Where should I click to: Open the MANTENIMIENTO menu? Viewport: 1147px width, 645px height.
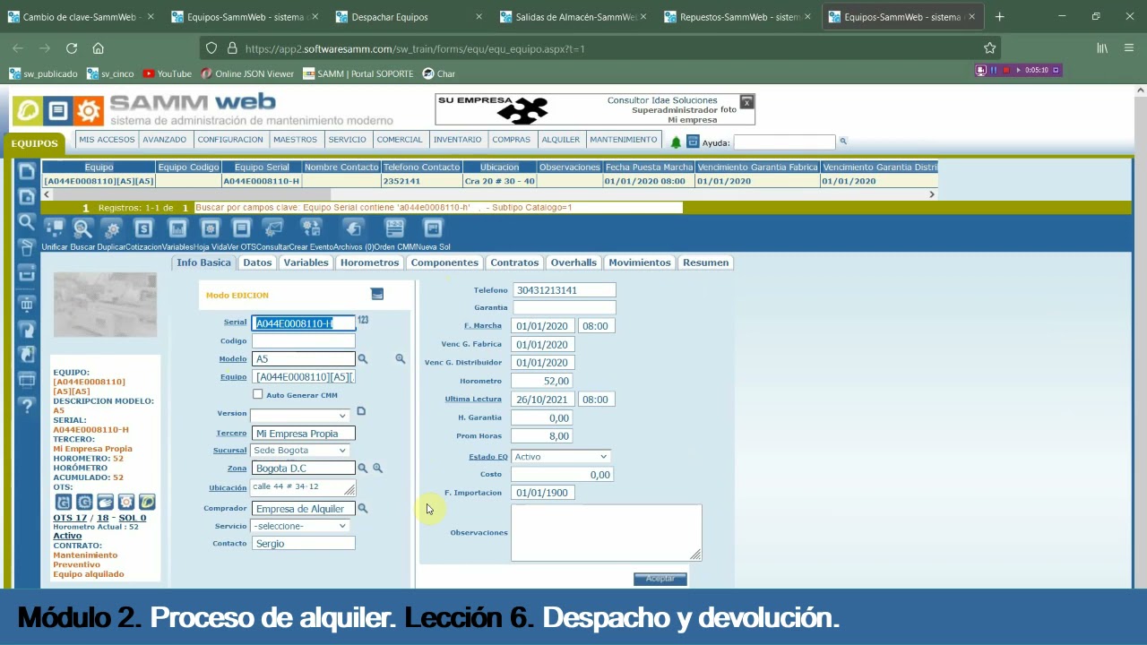point(624,140)
